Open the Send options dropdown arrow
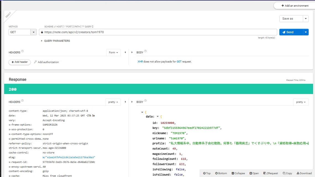The image size is (315, 177). (306, 32)
